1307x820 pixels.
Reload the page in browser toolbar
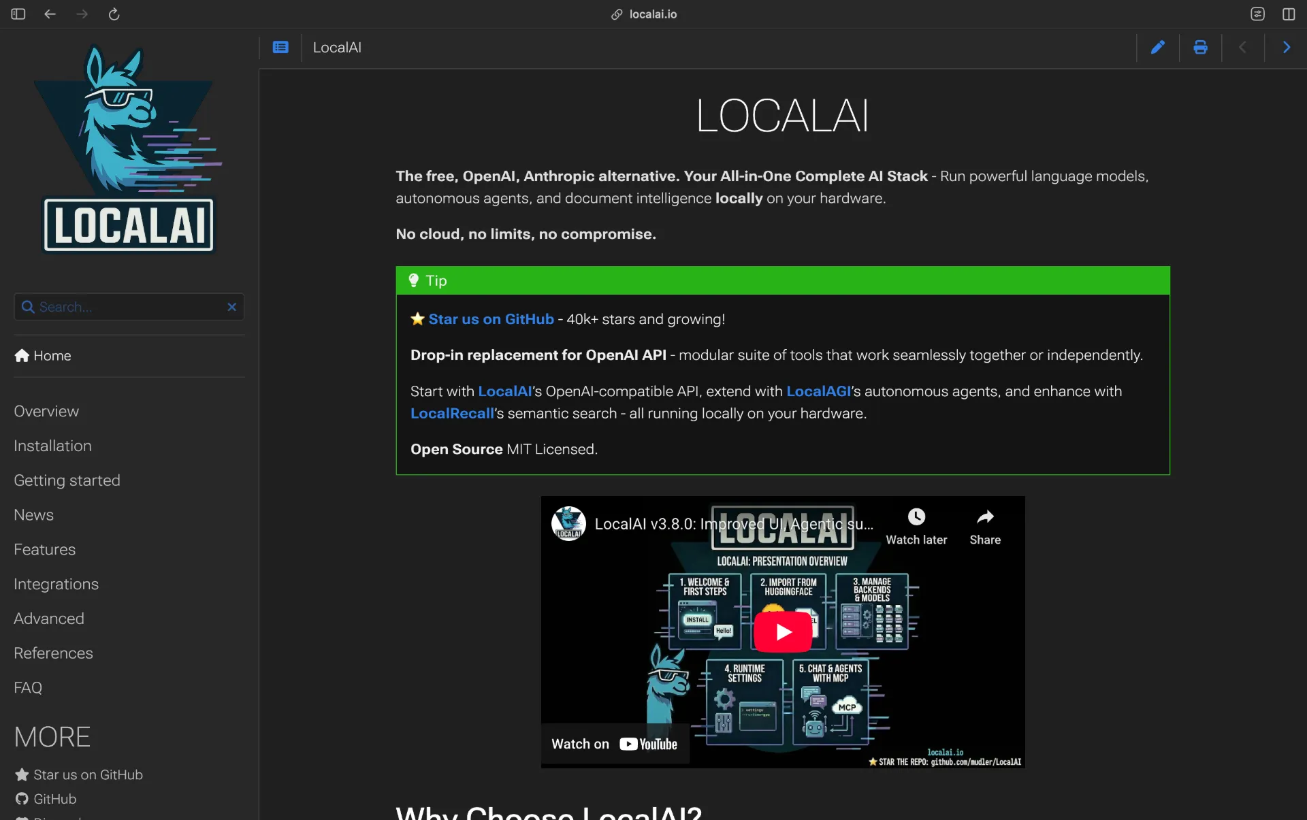(x=114, y=14)
